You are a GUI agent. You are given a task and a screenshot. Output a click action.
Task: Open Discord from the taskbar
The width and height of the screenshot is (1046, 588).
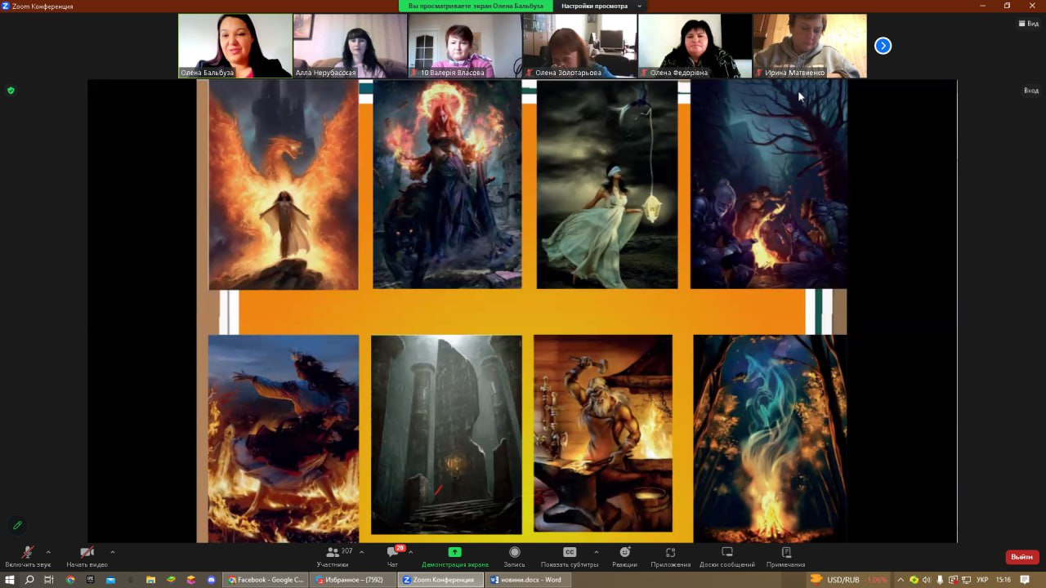(x=212, y=580)
